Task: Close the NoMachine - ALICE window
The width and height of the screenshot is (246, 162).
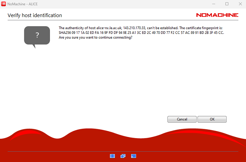Action: [240, 4]
